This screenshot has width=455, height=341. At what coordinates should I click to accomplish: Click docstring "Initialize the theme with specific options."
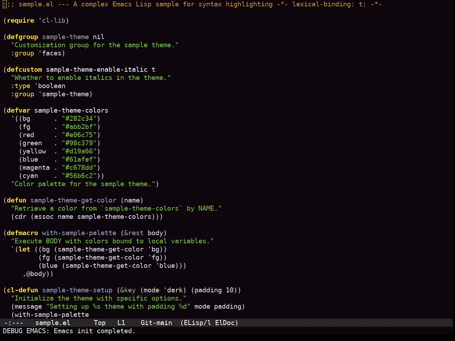[x=99, y=298]
